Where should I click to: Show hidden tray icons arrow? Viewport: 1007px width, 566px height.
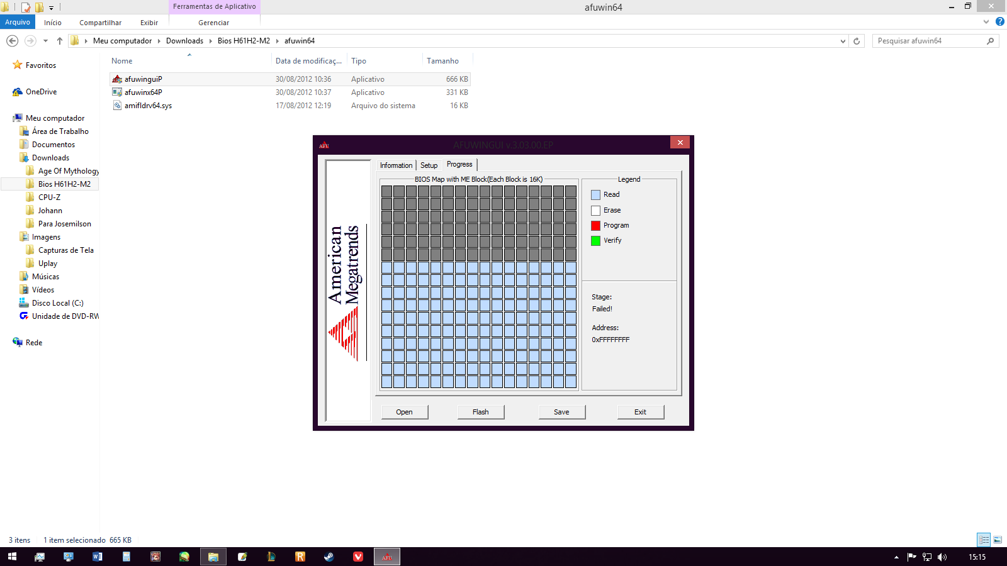tap(897, 557)
